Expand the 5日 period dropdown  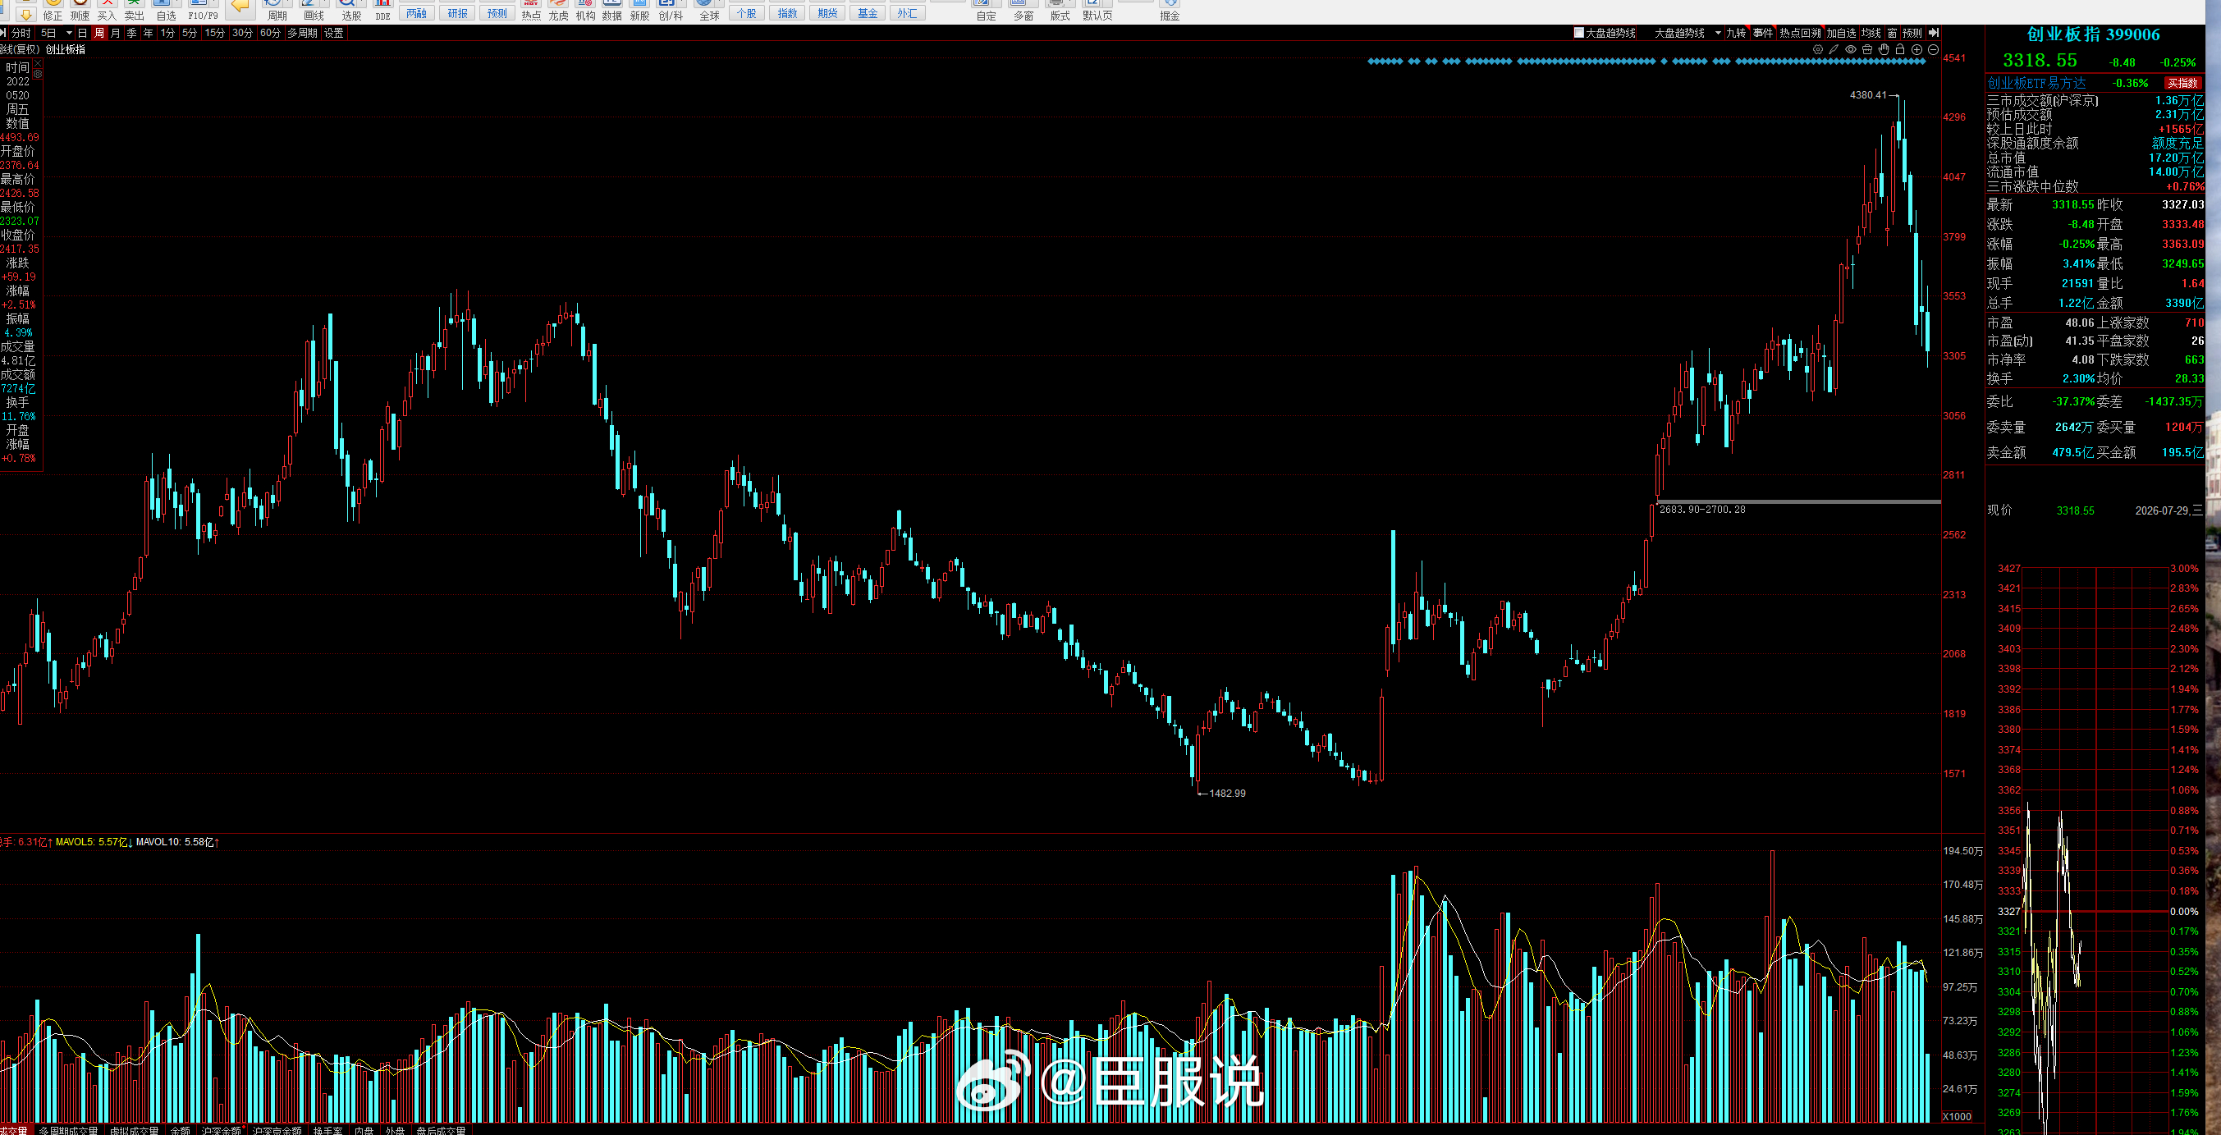tap(69, 33)
